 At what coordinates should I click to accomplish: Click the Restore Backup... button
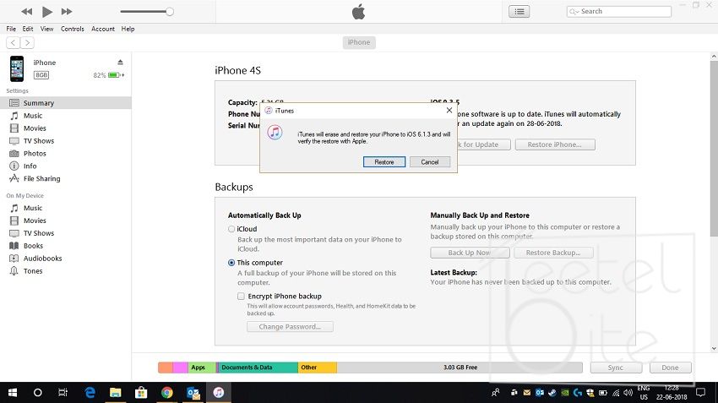[x=553, y=253]
